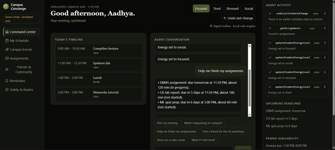Click the Lunch break timeline entry

[98, 80]
